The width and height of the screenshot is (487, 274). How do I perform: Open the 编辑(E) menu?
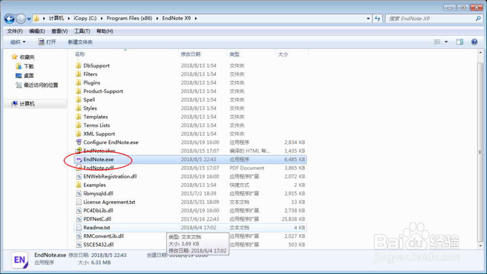click(37, 31)
